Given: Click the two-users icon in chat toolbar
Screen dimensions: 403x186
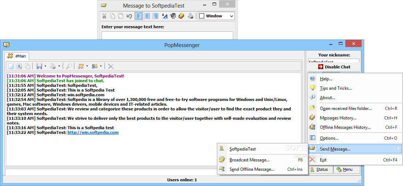Looking at the screenshot, I should (x=95, y=66).
